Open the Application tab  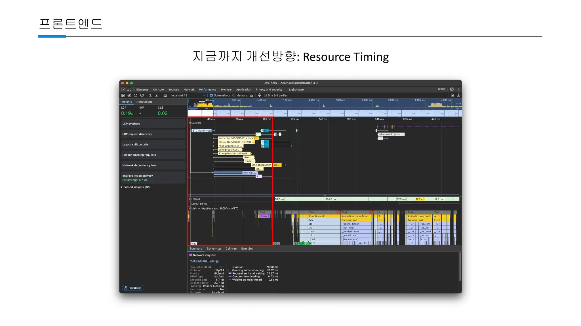pos(244,89)
